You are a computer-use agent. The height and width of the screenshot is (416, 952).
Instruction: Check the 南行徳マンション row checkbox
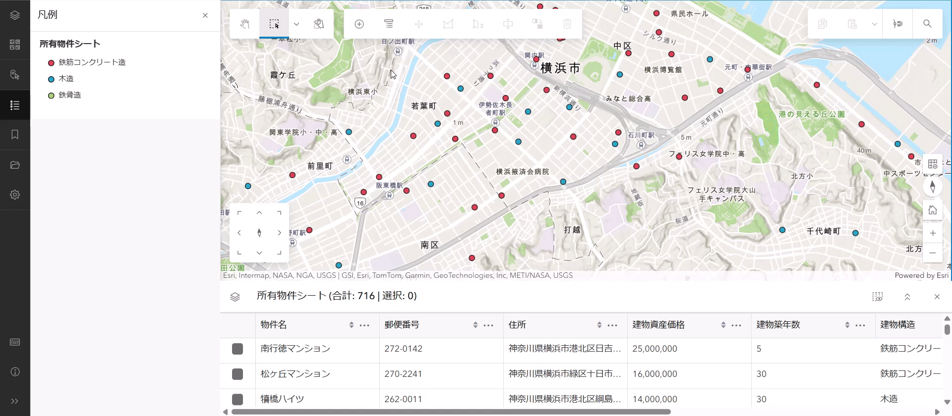coord(238,349)
